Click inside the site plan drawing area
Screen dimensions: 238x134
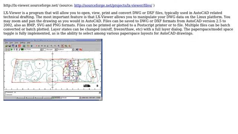[x=52, y=71]
